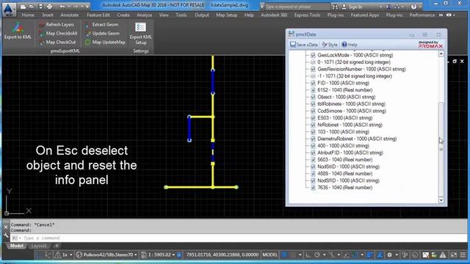Open Export KML Setup
470x264 pixels.
coord(140,34)
